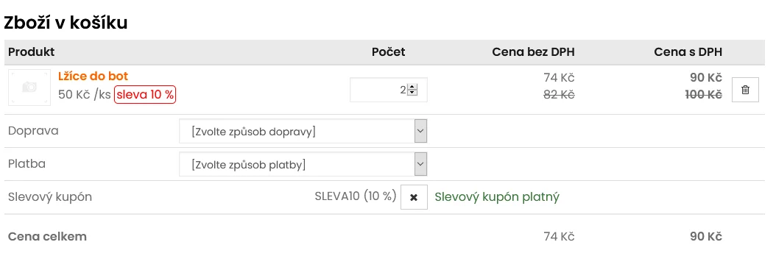The width and height of the screenshot is (776, 267).
Task: Open the Lžíce do bot product link
Action: tap(93, 76)
